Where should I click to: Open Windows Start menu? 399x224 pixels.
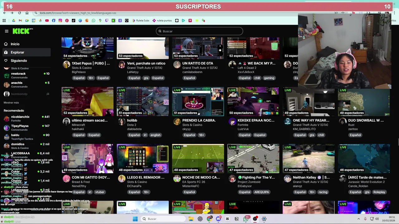pyautogui.click(x=135, y=219)
